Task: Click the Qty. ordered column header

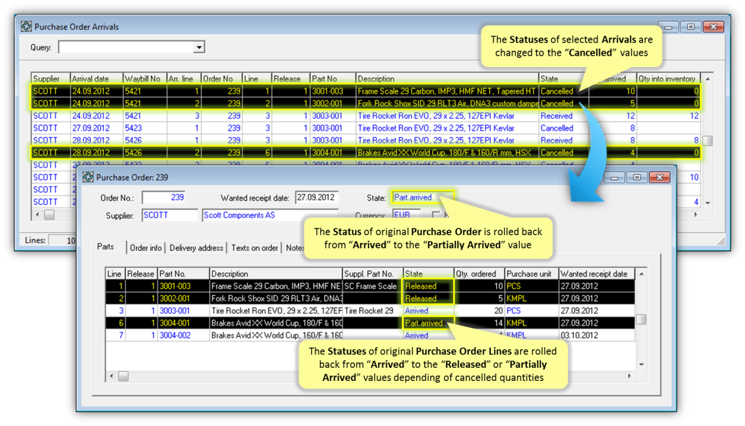Action: pyautogui.click(x=479, y=274)
